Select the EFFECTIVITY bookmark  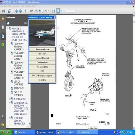click(19, 88)
